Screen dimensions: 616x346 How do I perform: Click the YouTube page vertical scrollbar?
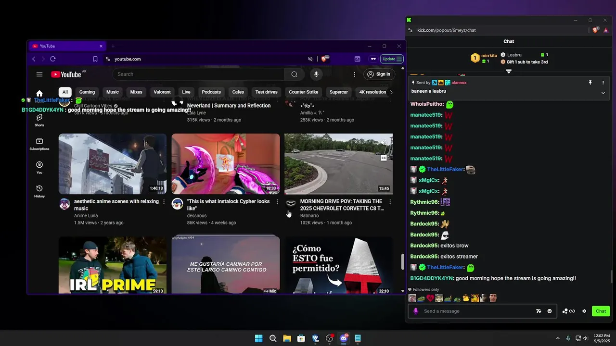coord(403,262)
